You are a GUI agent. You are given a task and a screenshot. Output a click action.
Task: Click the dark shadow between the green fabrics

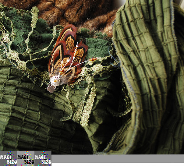pyautogui.click(x=118, y=88)
